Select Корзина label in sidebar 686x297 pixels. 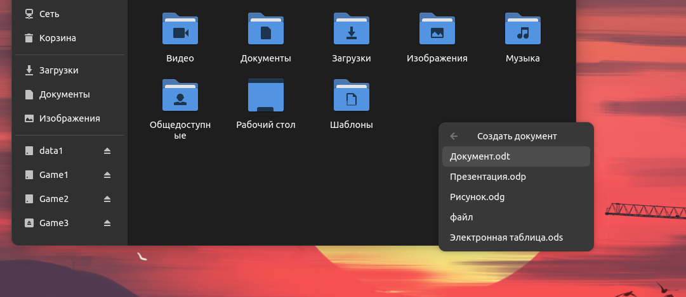tap(58, 38)
